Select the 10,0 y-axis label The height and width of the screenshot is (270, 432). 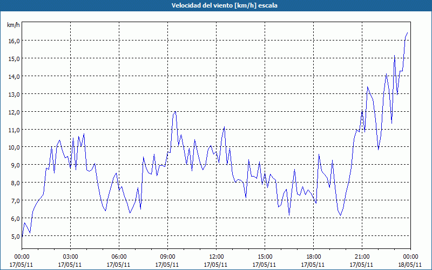click(x=14, y=147)
